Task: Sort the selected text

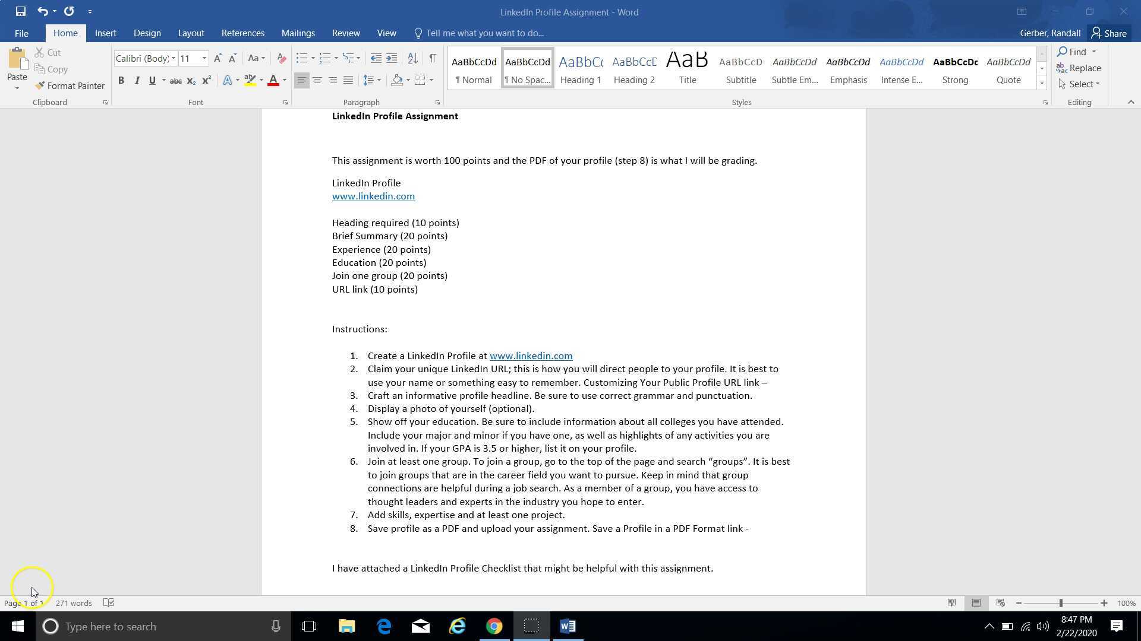Action: click(x=413, y=58)
